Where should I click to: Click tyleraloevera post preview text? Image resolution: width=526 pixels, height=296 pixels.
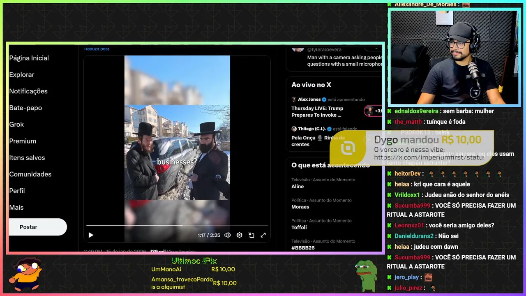345,61
